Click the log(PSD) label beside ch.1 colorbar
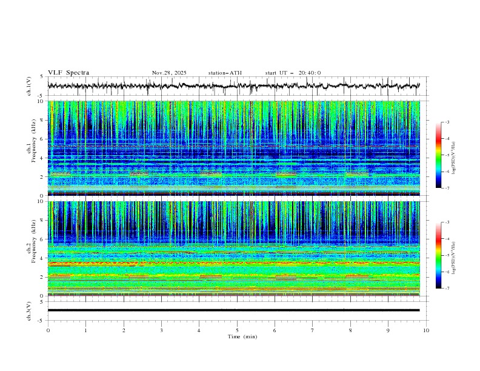 pyautogui.click(x=454, y=158)
